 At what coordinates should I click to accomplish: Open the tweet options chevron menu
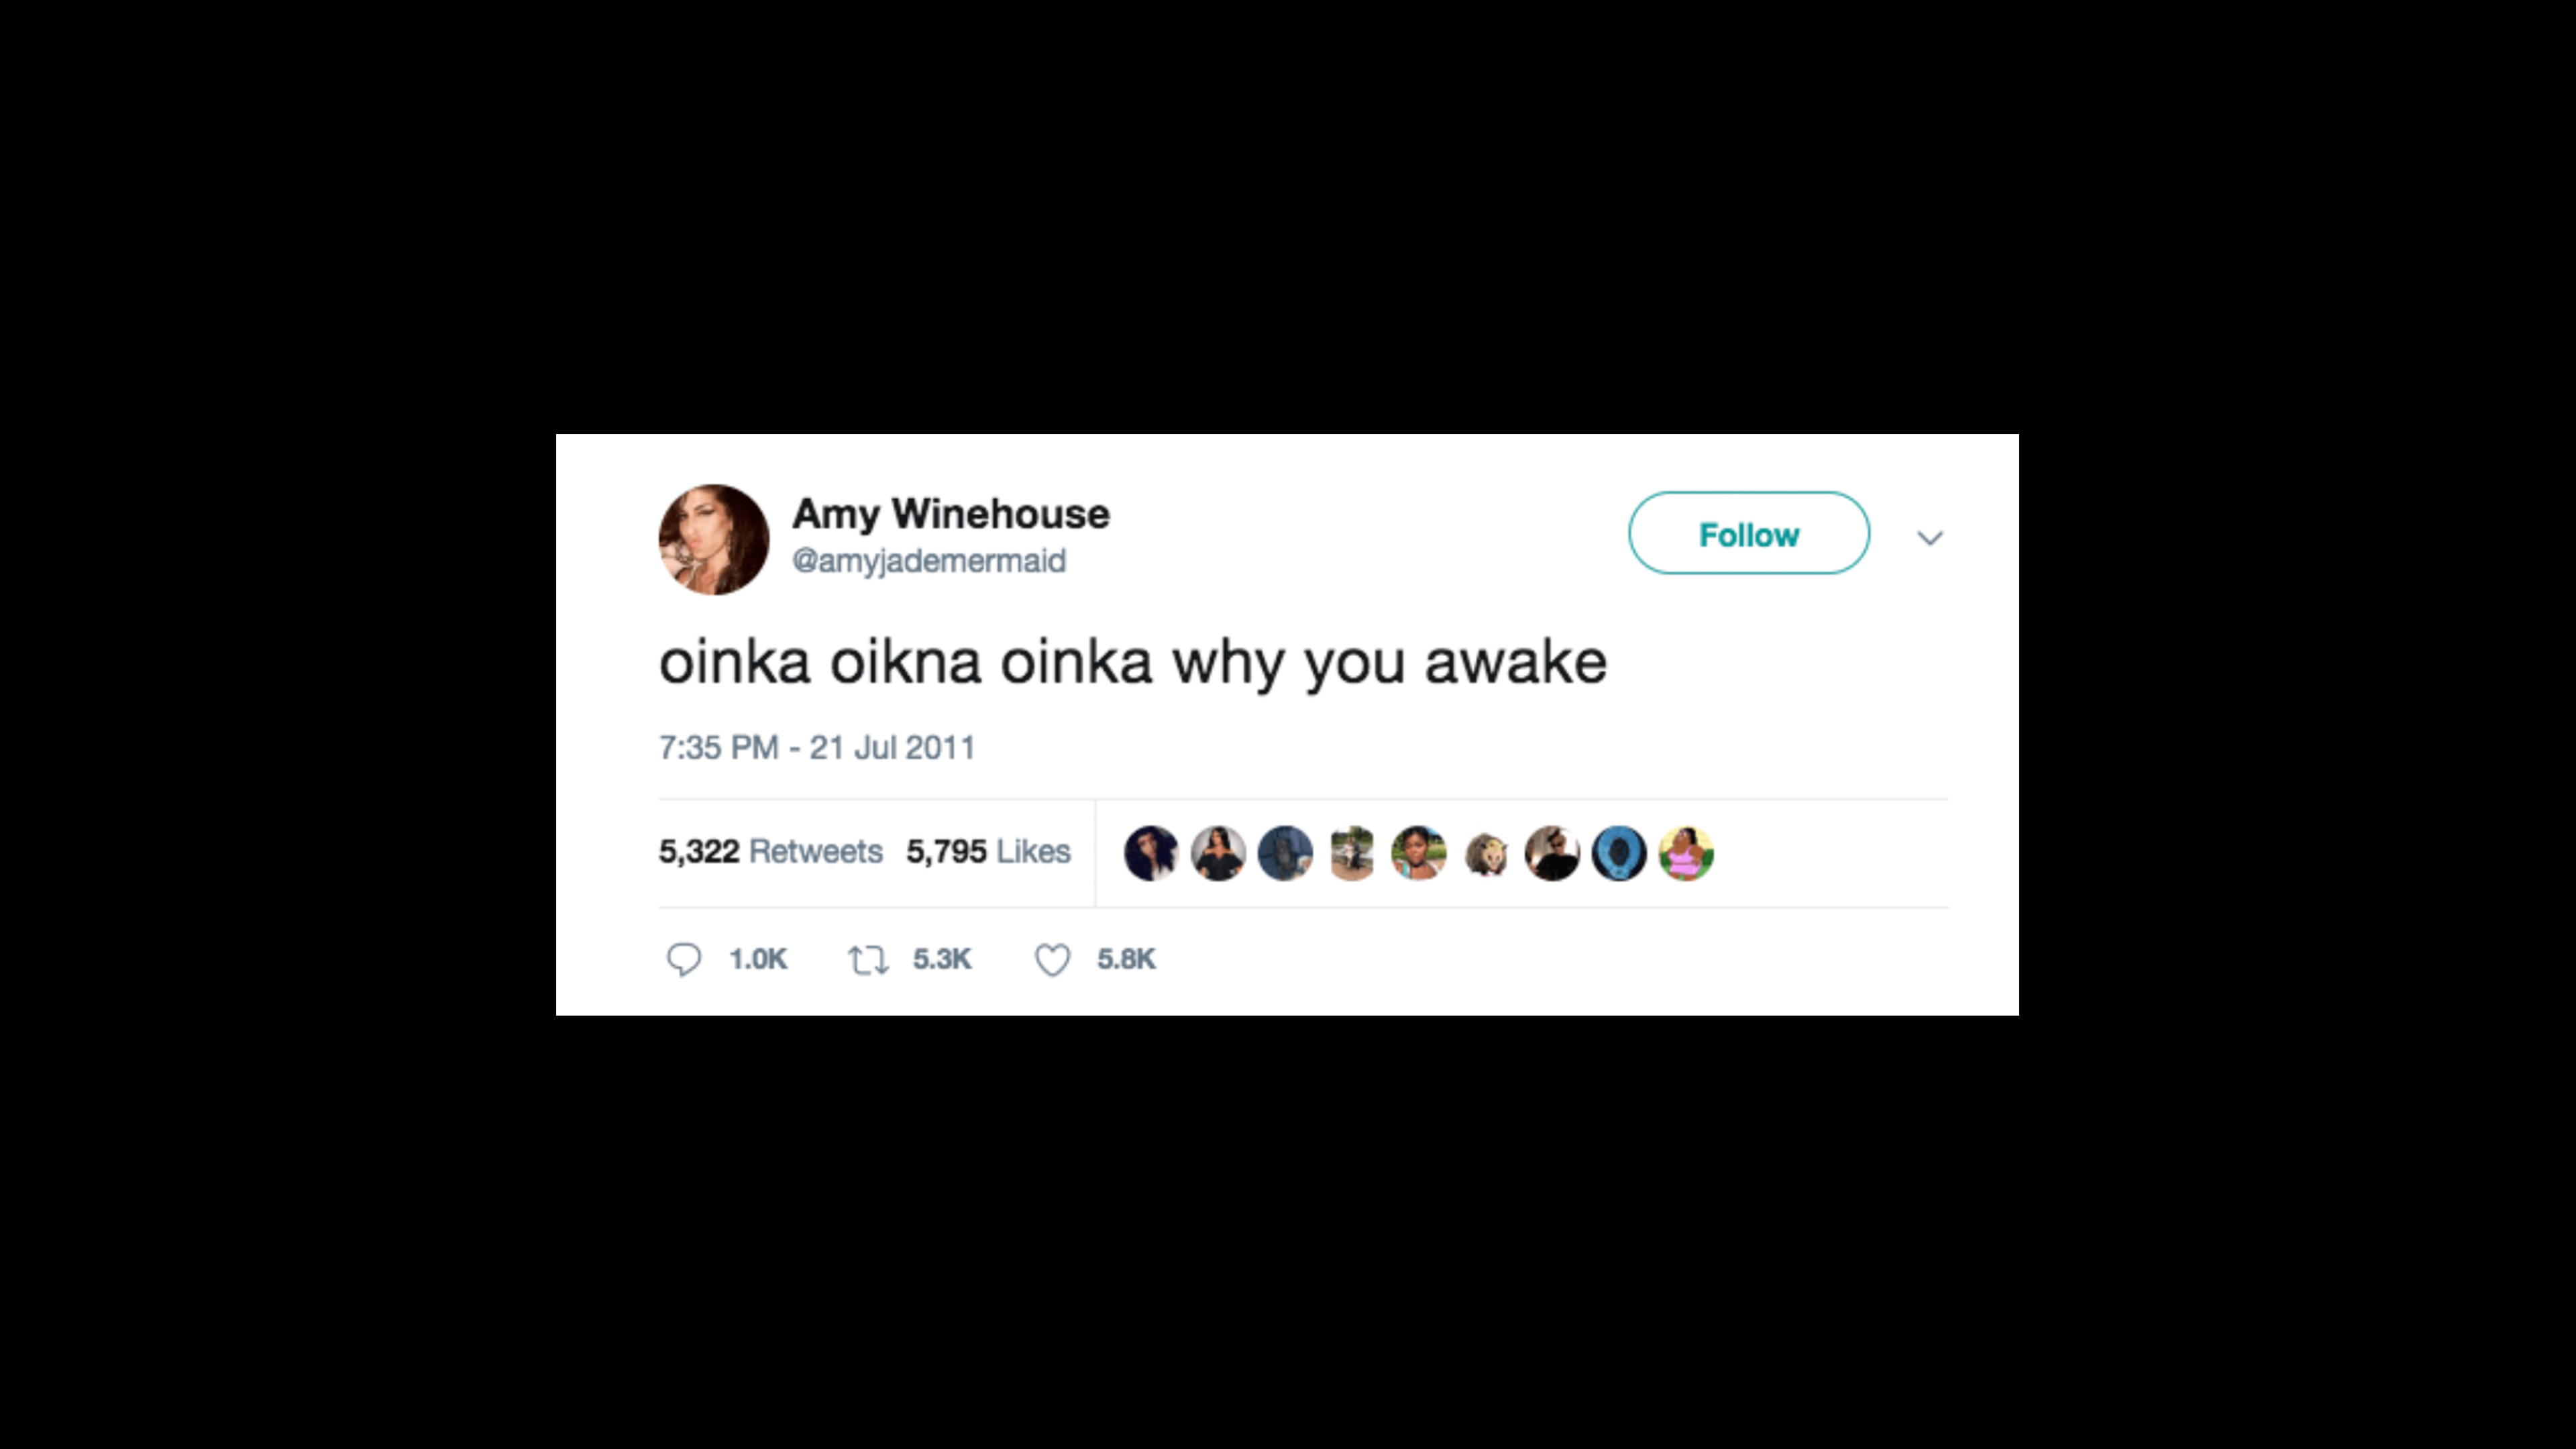click(x=1930, y=538)
